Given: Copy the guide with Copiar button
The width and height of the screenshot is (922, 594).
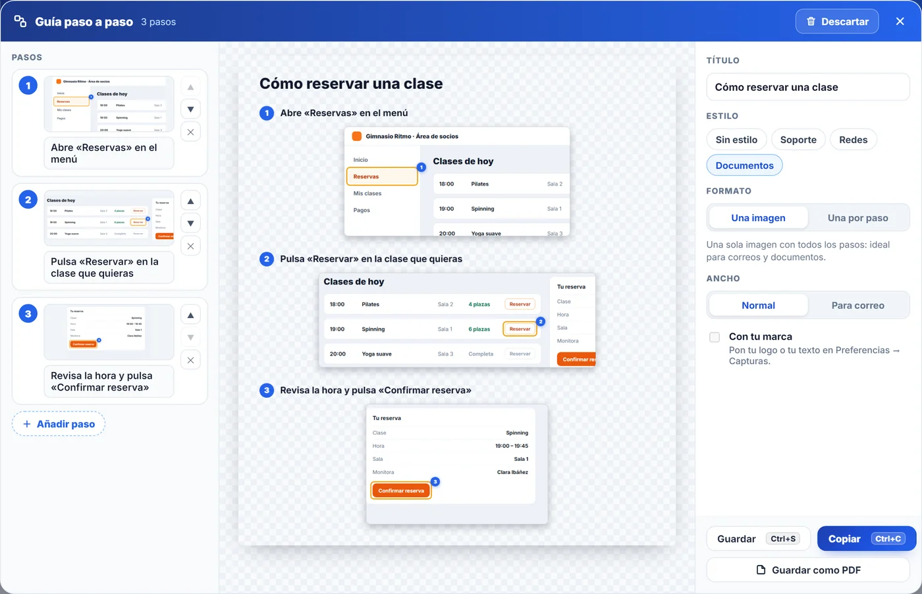Looking at the screenshot, I should pos(867,539).
